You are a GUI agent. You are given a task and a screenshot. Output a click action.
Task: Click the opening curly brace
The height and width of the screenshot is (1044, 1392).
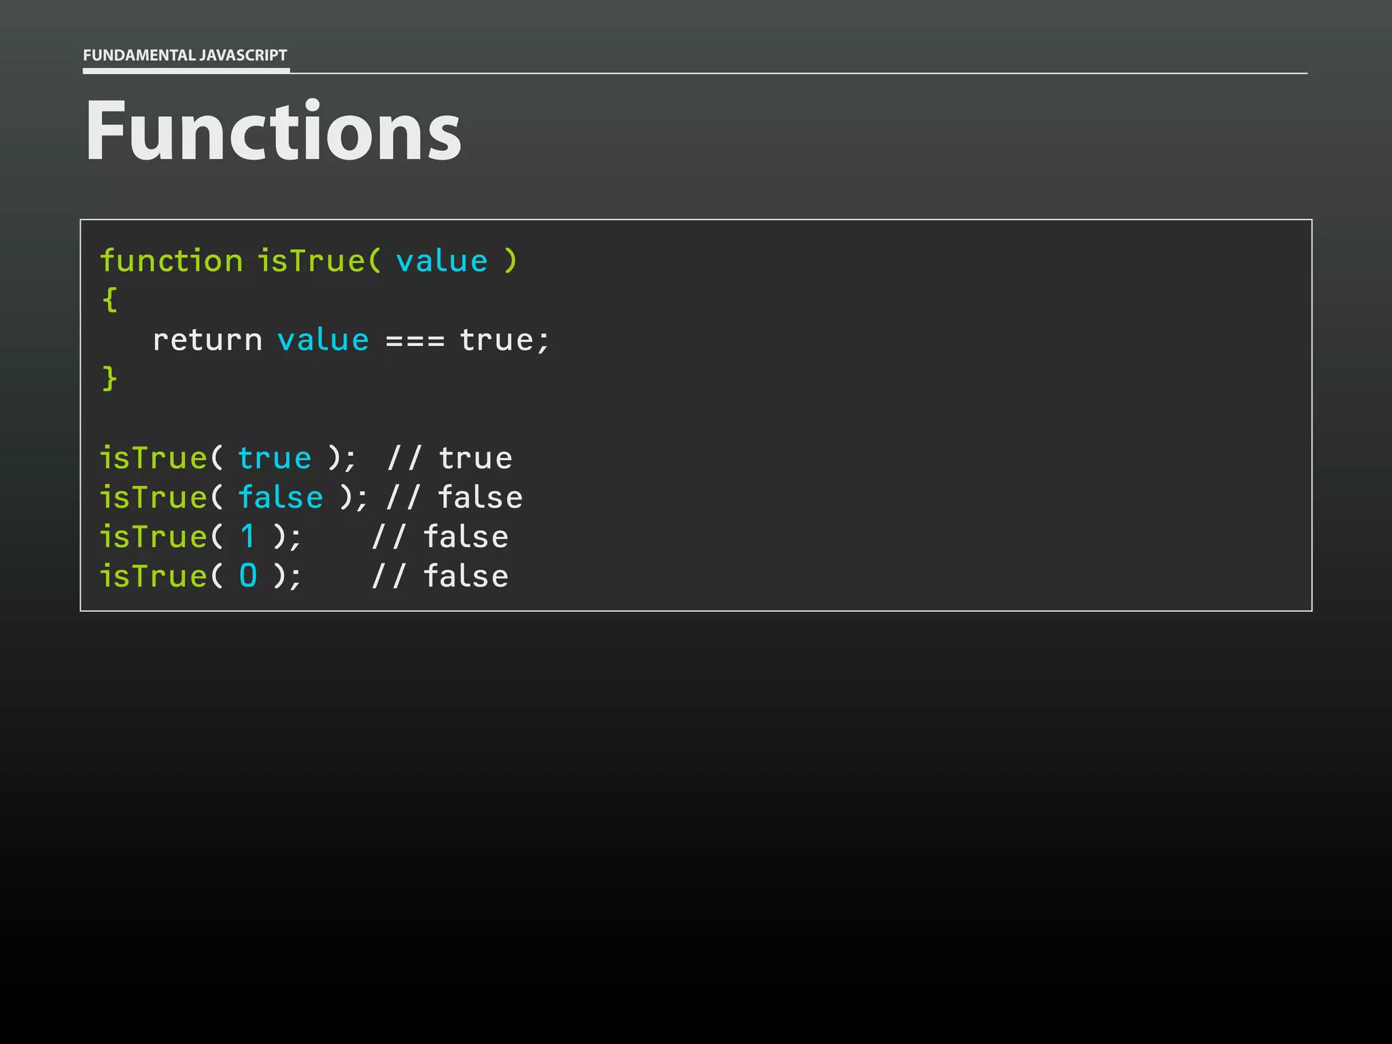click(x=109, y=300)
